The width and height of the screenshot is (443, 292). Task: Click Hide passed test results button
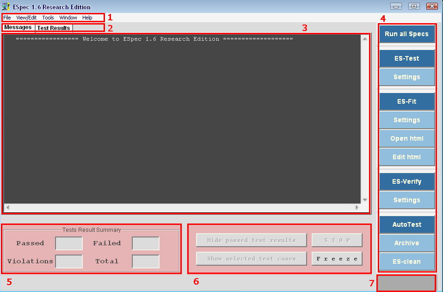[x=252, y=240]
